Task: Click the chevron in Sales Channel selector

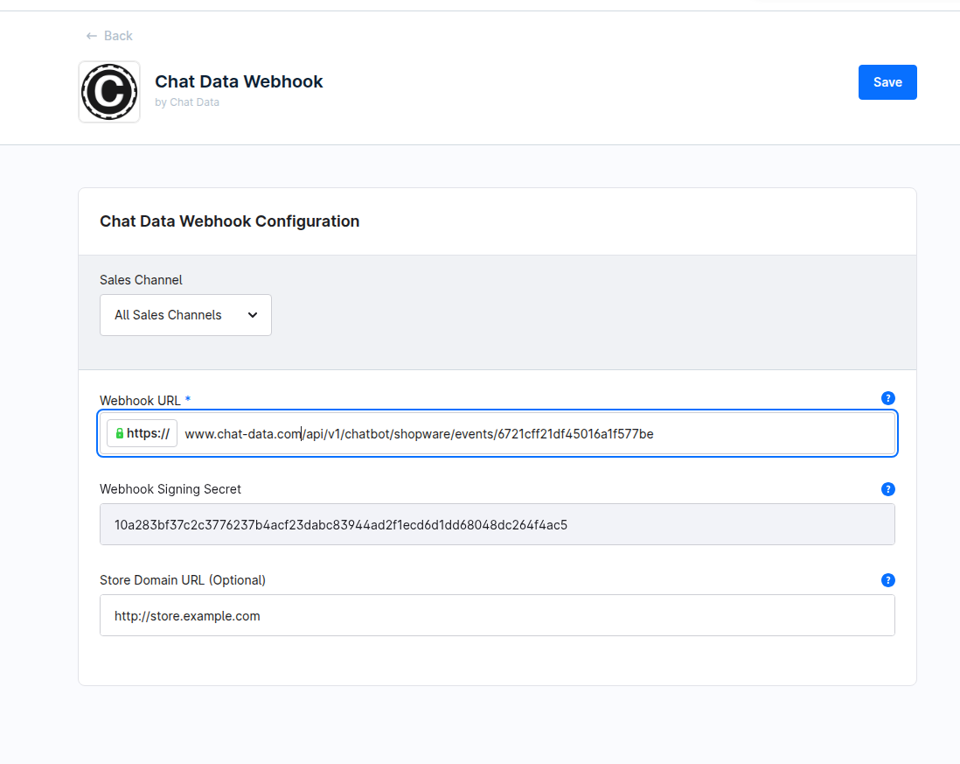Action: click(x=253, y=315)
